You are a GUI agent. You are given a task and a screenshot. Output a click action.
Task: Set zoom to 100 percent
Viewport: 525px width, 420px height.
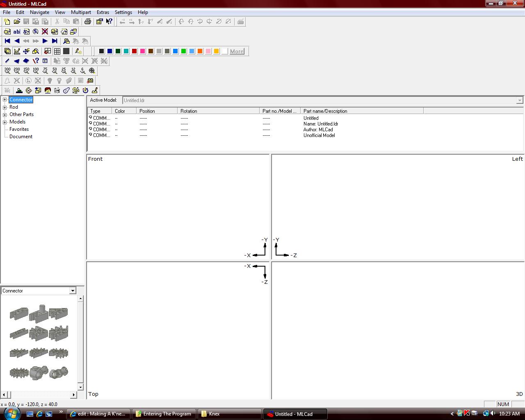pos(36,71)
